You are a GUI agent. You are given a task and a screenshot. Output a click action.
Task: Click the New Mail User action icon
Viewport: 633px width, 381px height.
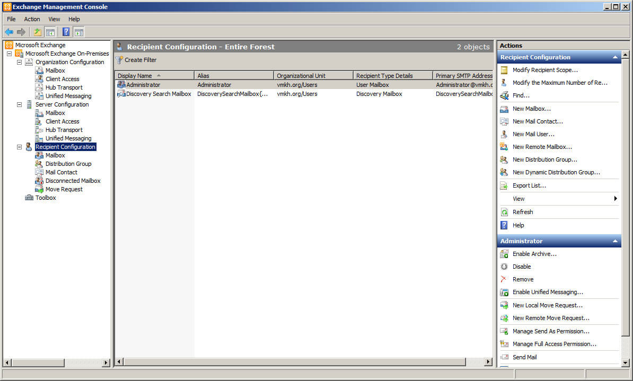click(504, 134)
